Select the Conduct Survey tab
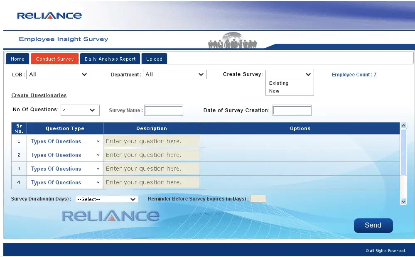This screenshot has width=415, height=257. 54,59
